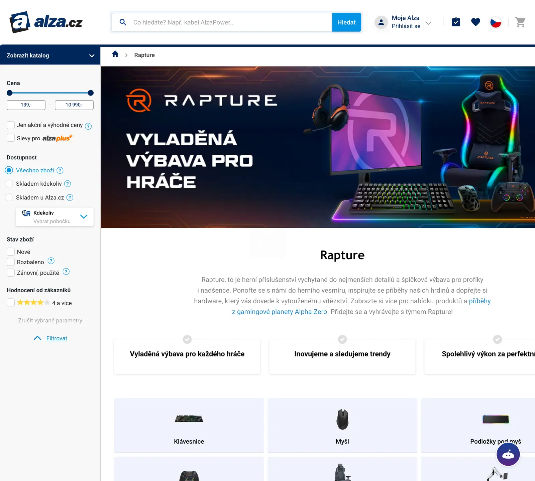The width and height of the screenshot is (535, 481).
Task: Click the search magnifier icon
Action: coord(123,22)
